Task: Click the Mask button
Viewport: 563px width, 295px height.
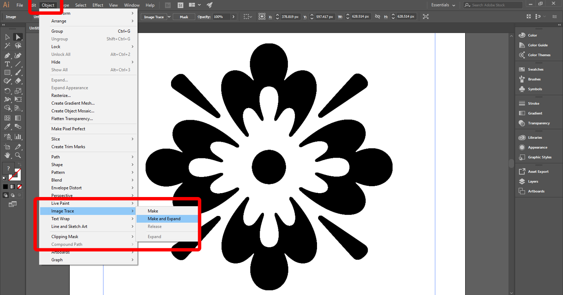Action: pyautogui.click(x=184, y=17)
